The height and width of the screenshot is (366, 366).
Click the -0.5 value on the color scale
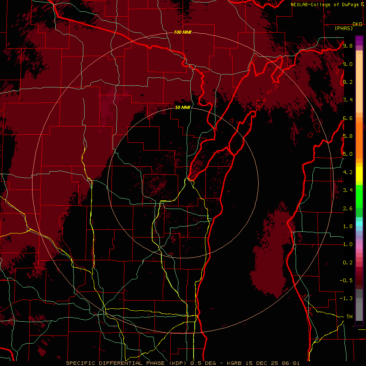pos(346,281)
